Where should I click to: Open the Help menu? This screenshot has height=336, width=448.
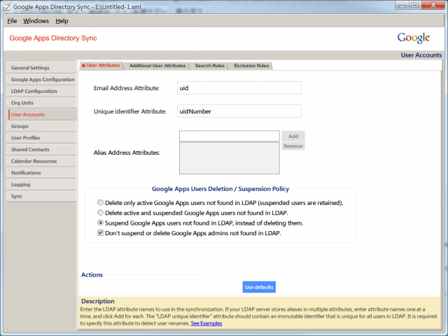point(62,21)
